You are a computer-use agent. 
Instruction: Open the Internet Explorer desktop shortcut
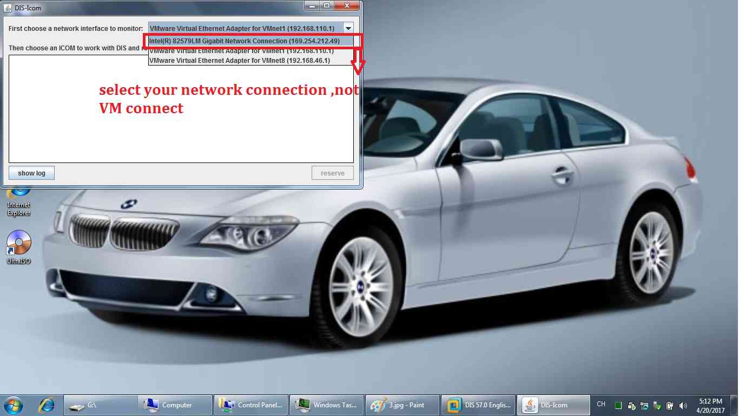click(19, 200)
